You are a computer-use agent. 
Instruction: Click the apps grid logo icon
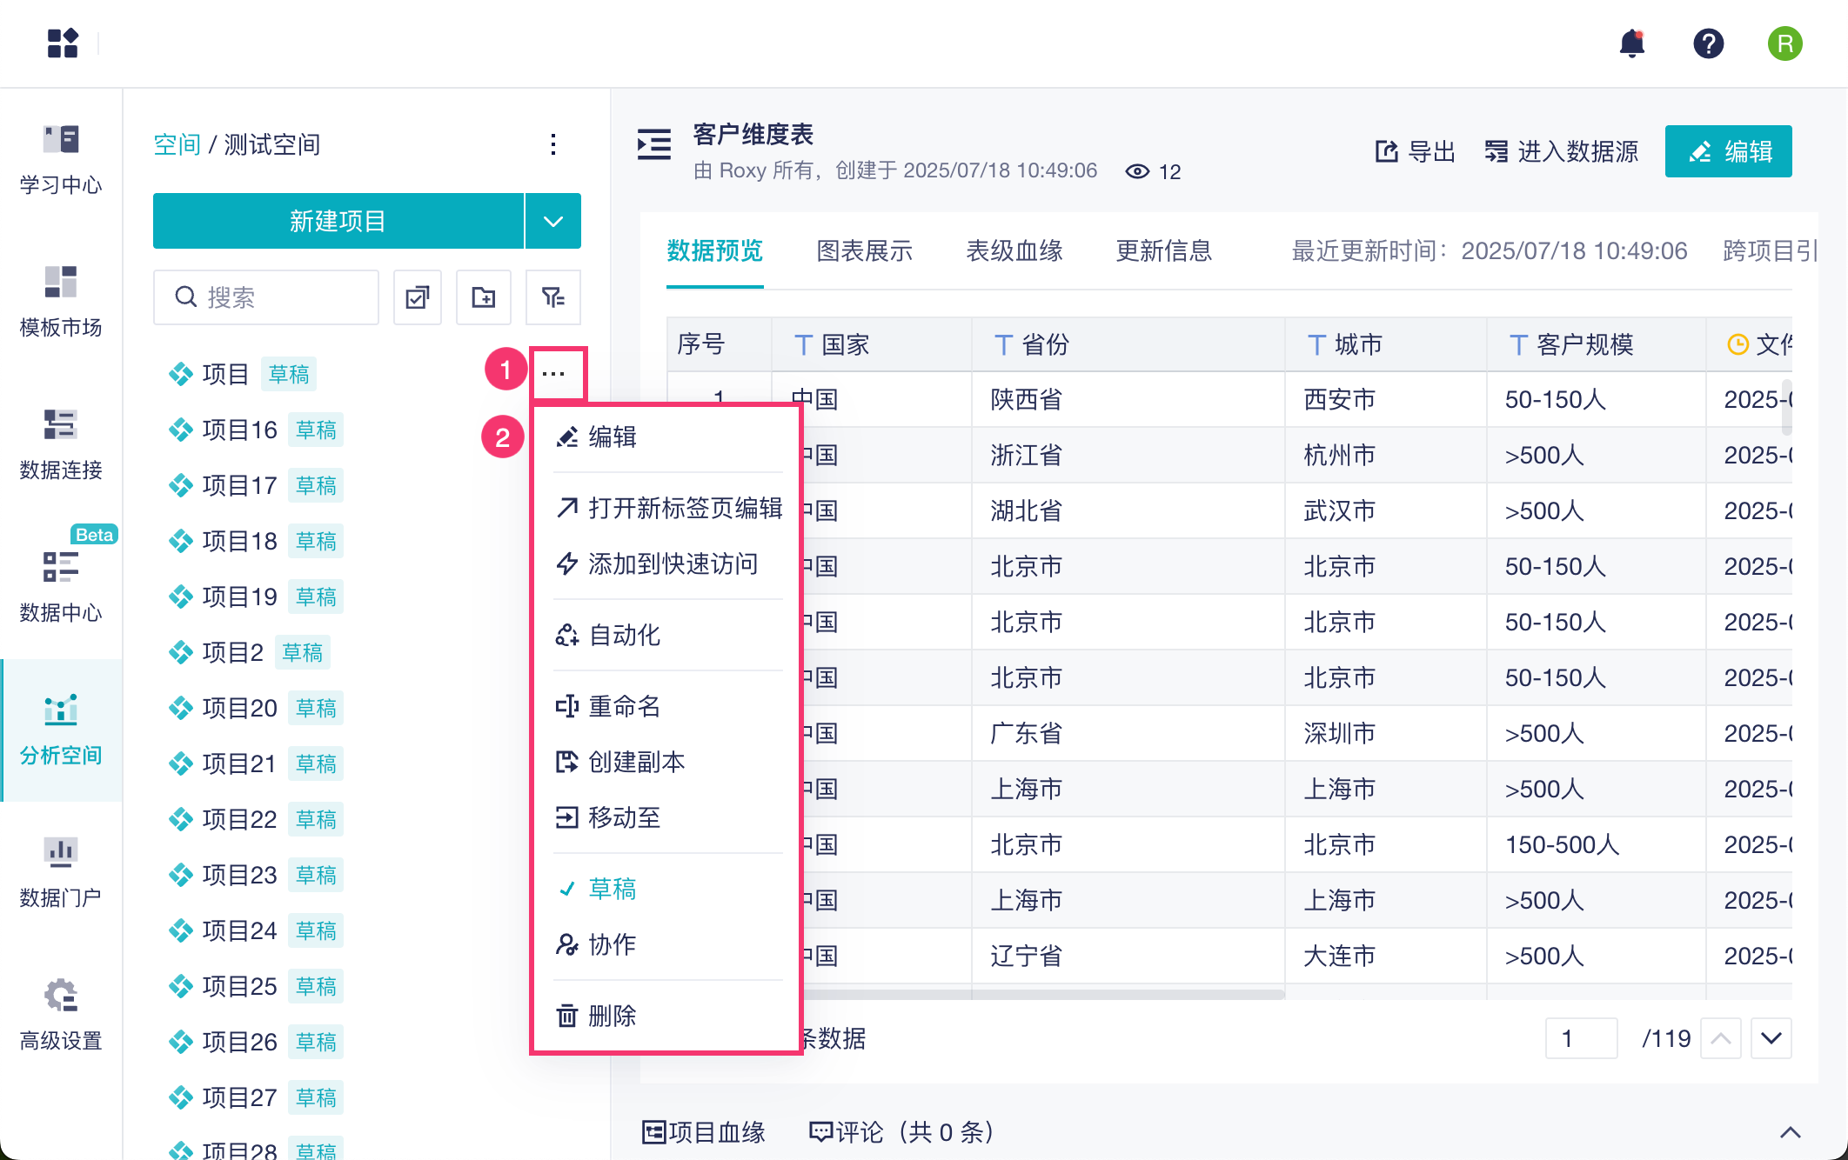tap(63, 43)
